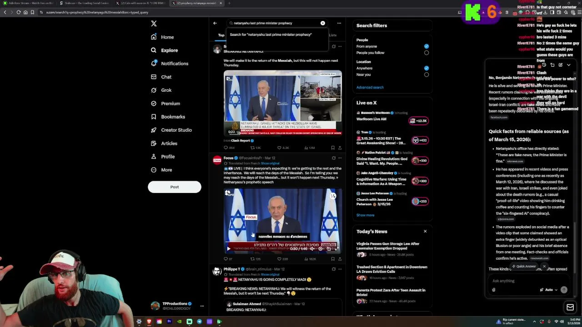Open the Auto model dropdown in Grok
Image resolution: width=582 pixels, height=327 pixels.
point(549,290)
